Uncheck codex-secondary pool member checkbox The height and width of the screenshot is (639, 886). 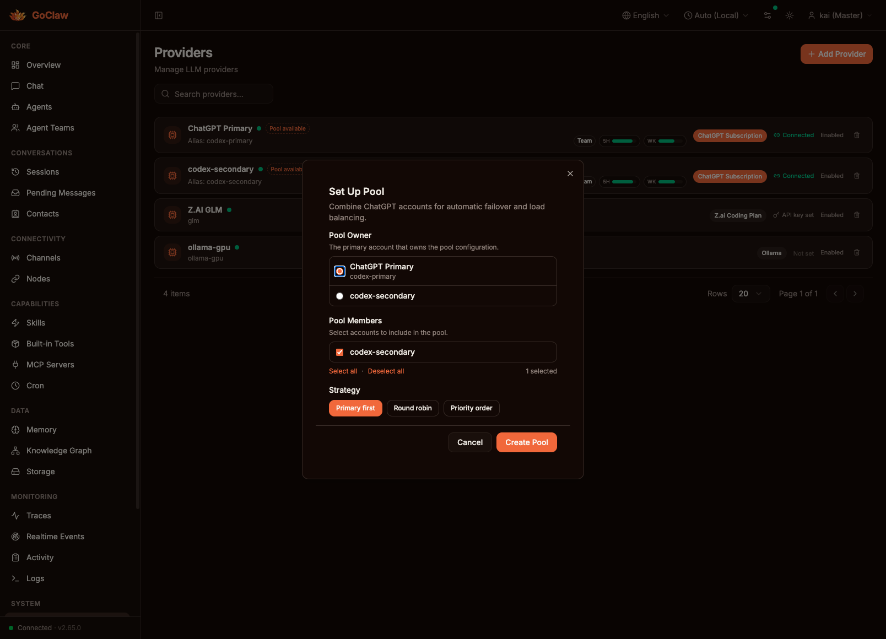pos(340,352)
